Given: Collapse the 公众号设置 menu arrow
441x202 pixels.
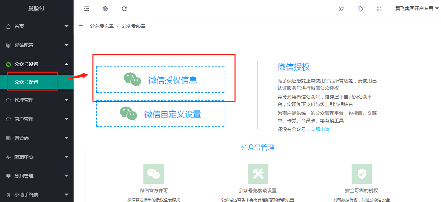Looking at the screenshot, I should coord(66,64).
